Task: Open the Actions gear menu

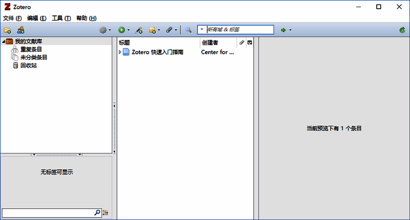Action: [x=103, y=30]
